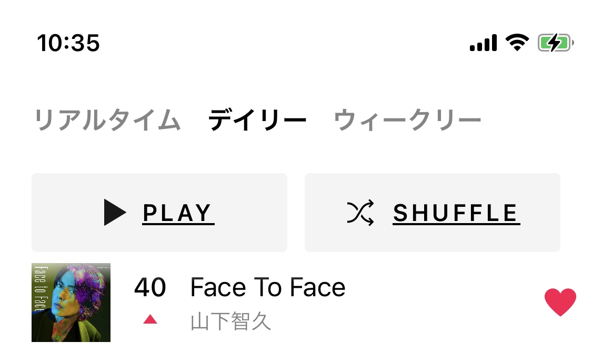This screenshot has height=352, width=592.
Task: Select the デイリー tab
Action: (257, 120)
